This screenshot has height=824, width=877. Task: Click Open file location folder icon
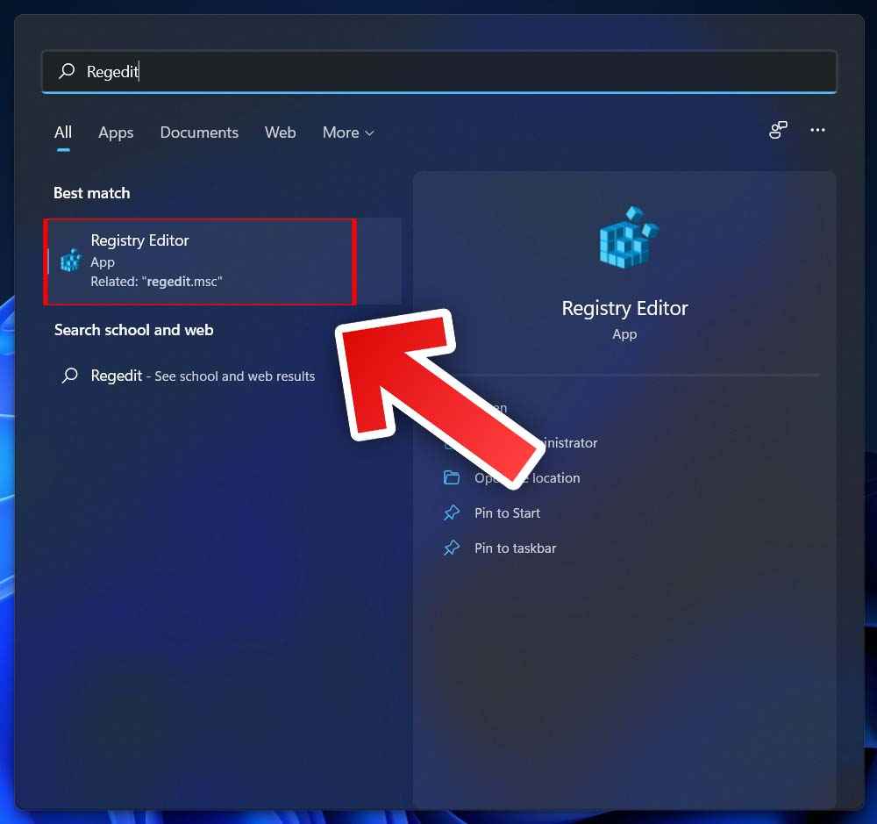(x=452, y=477)
